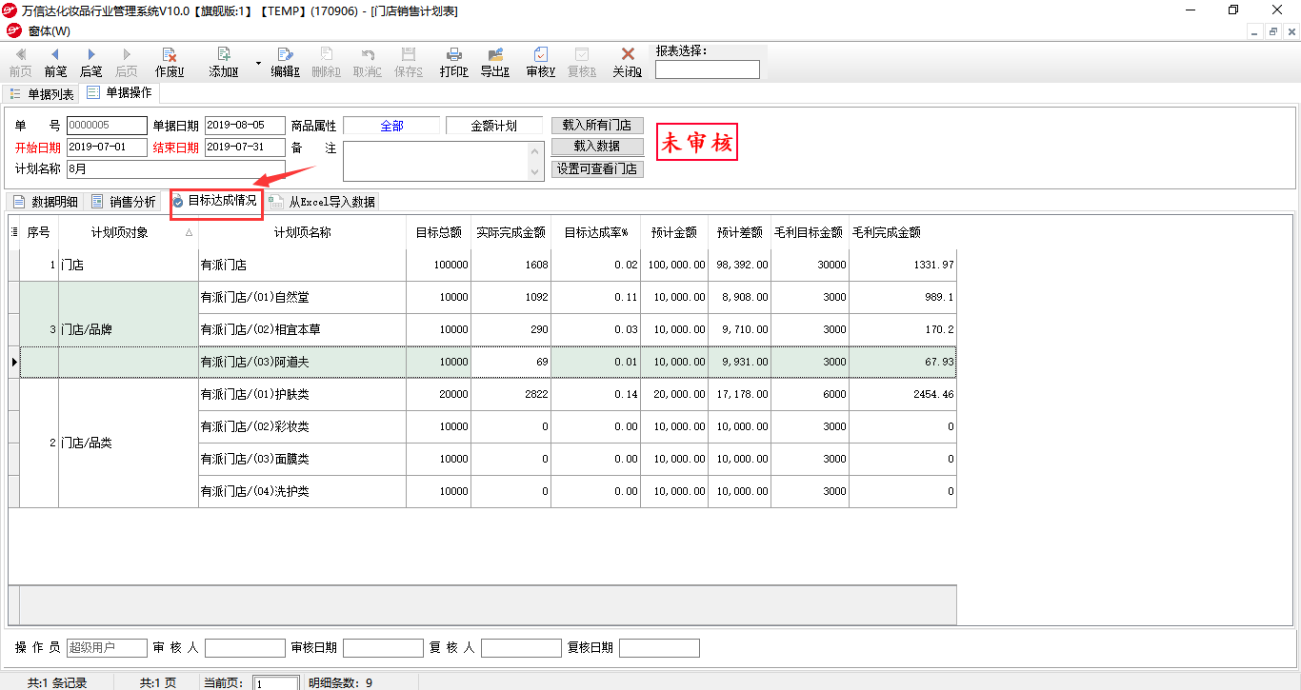Restore the inner child window

pos(1273,31)
